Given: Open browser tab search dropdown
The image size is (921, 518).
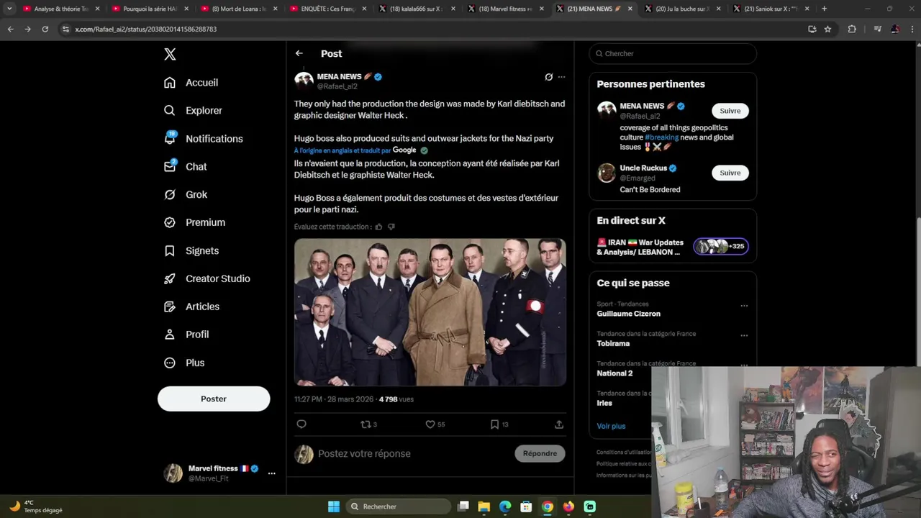Looking at the screenshot, I should pos(9,9).
